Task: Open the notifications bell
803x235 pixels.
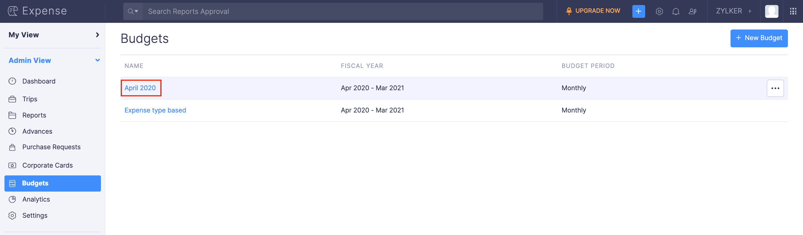Action: [676, 11]
